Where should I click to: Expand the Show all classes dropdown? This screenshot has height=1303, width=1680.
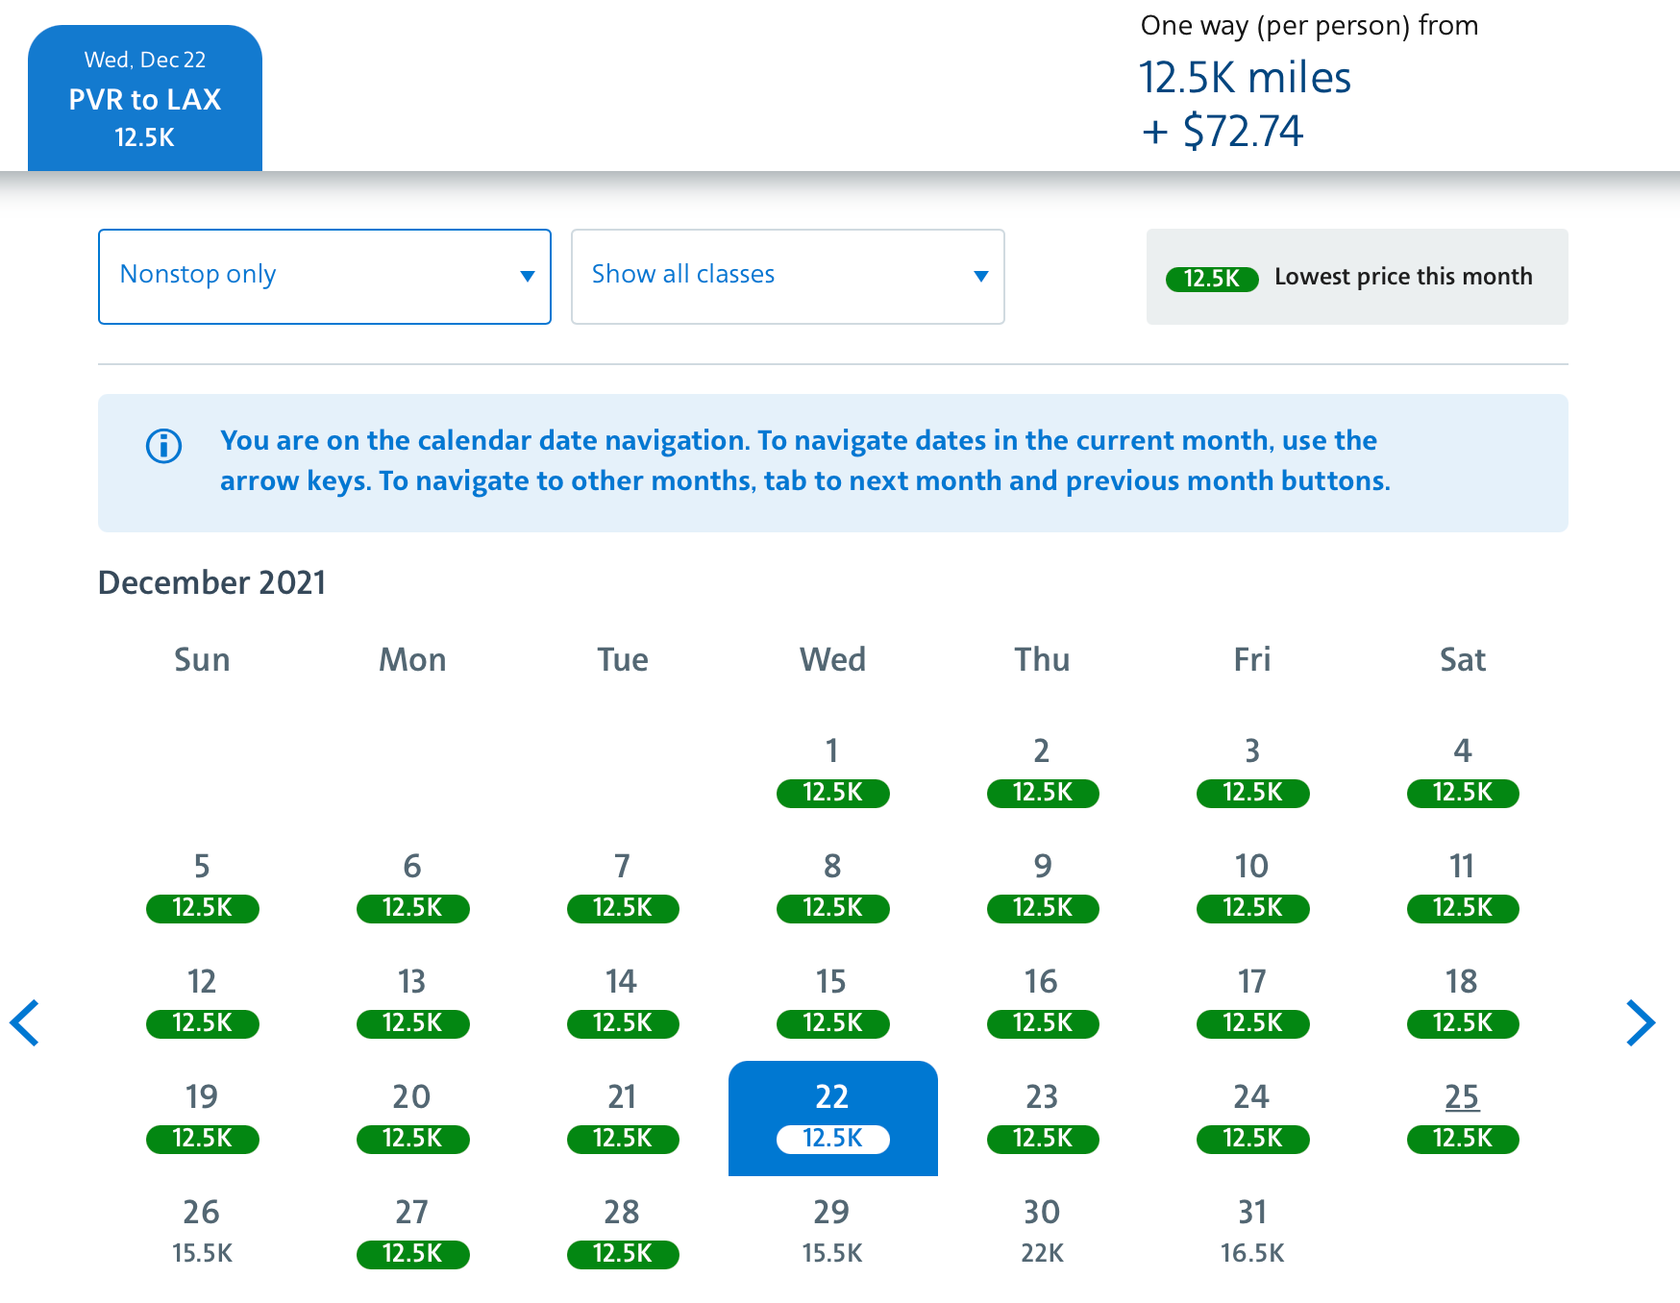787,277
